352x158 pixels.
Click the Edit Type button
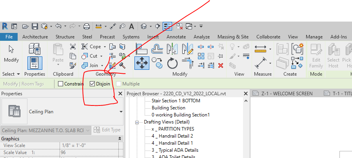(x=107, y=130)
